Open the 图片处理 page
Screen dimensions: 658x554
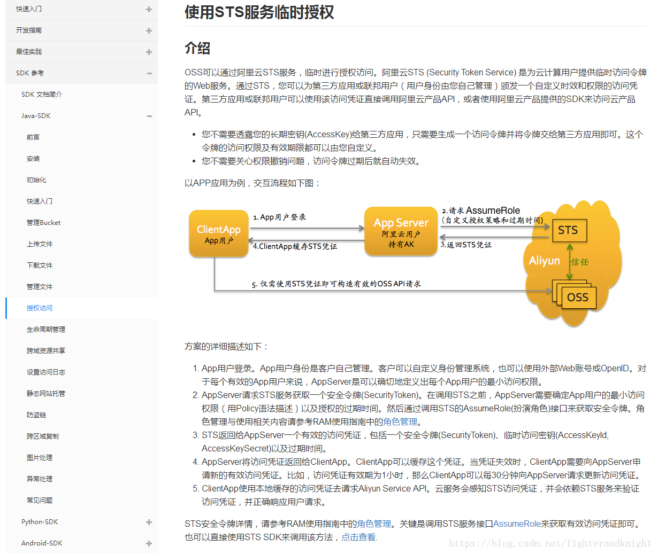tap(40, 458)
